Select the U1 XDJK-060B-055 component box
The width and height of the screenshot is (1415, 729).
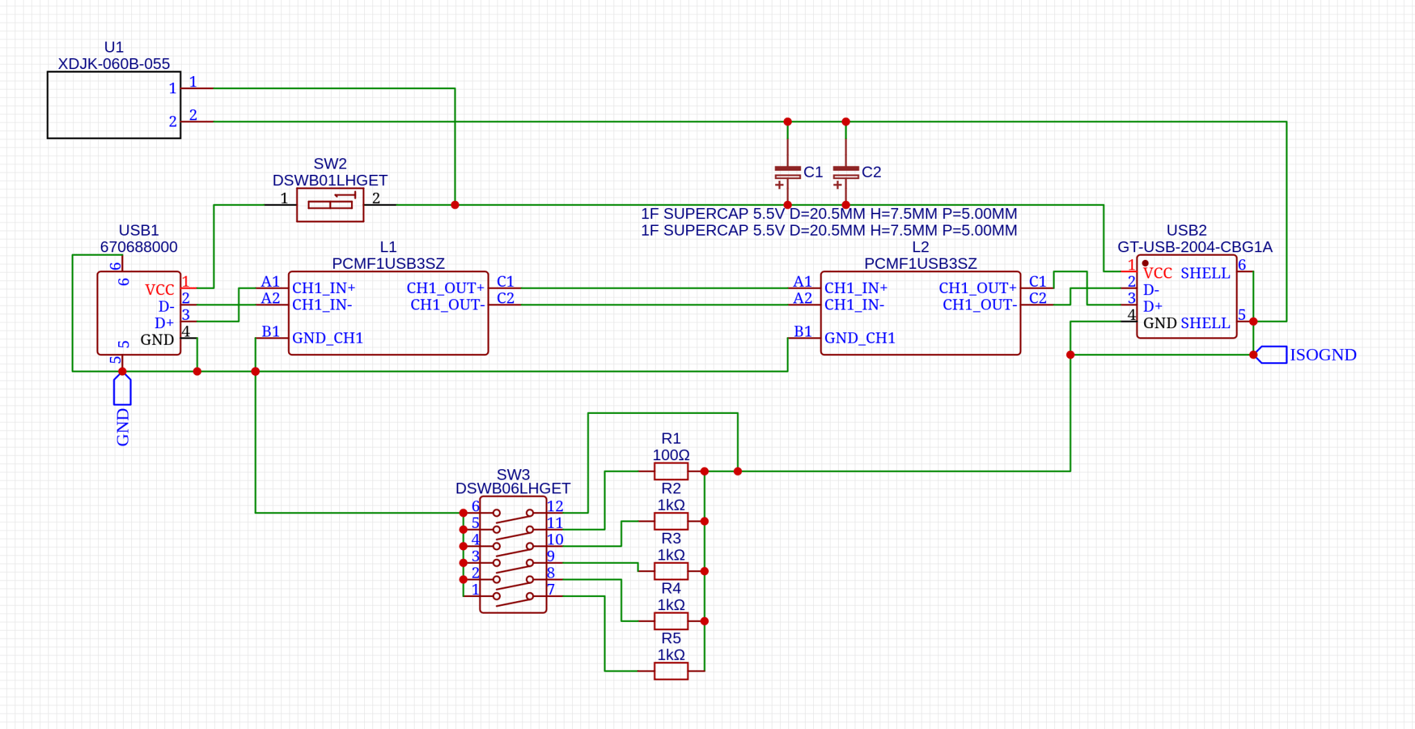[114, 105]
